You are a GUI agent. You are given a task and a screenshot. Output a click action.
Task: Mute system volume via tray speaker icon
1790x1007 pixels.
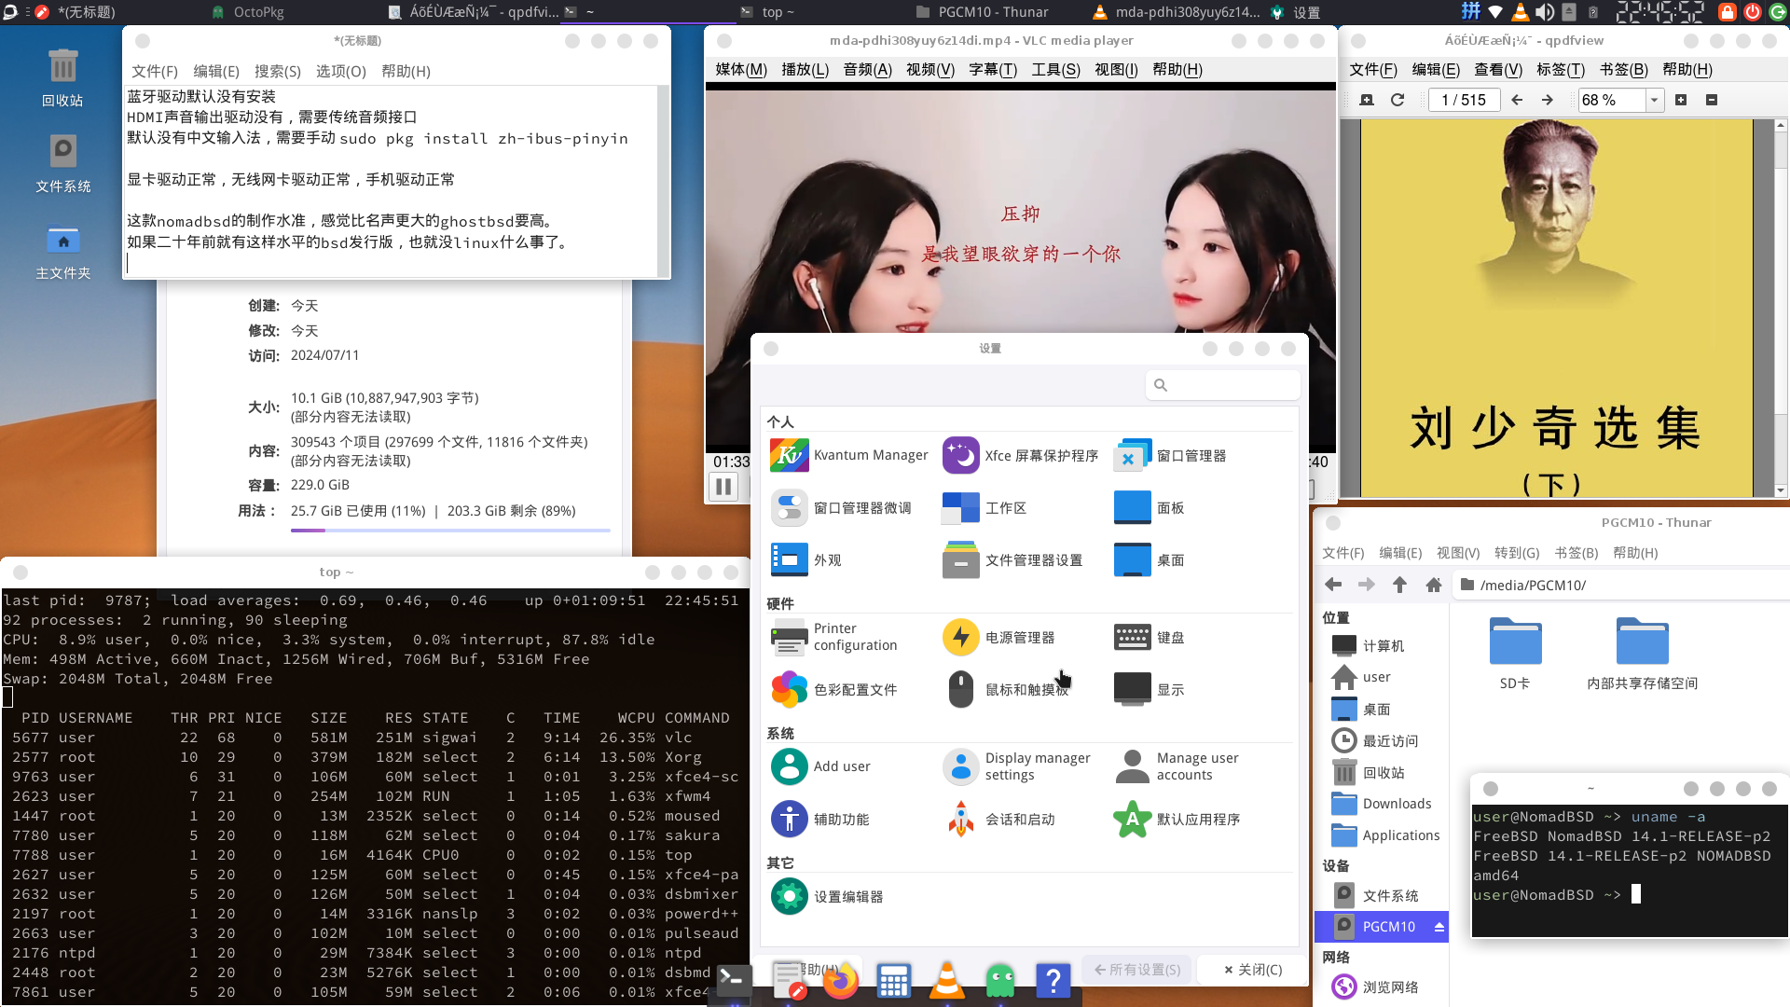[x=1543, y=12]
